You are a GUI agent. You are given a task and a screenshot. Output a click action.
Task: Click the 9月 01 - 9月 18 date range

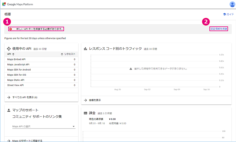pos(97,124)
